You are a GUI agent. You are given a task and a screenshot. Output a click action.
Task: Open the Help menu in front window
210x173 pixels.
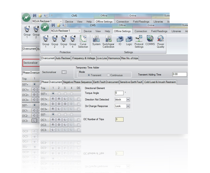click(x=107, y=31)
